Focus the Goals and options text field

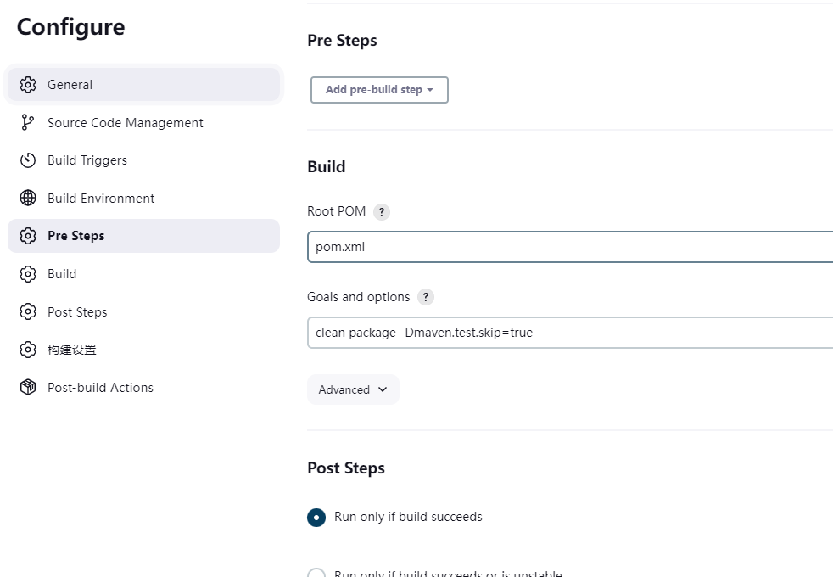click(x=568, y=333)
